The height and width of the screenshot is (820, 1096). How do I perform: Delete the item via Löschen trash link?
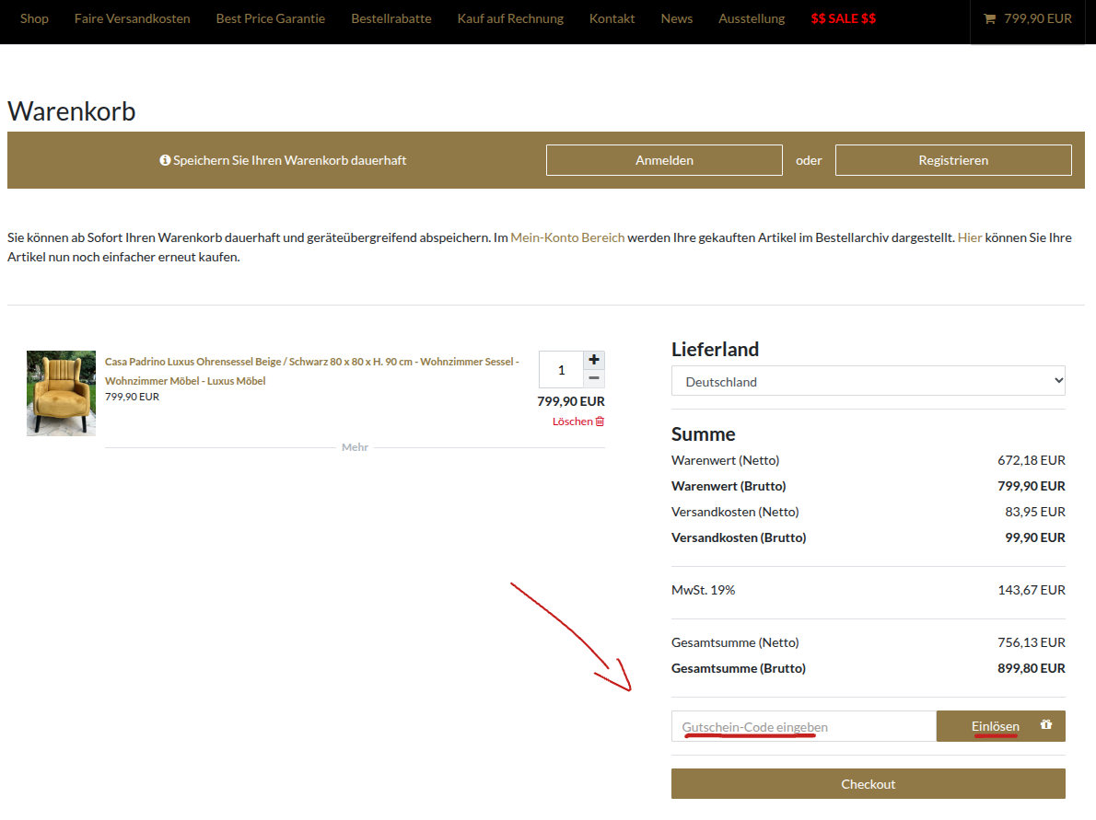[578, 422]
